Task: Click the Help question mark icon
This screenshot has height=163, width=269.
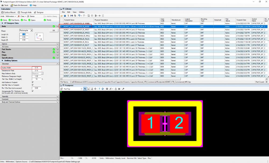Action: (x=31, y=5)
